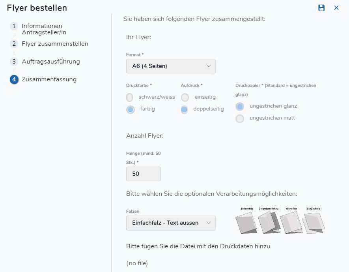Image resolution: width=349 pixels, height=272 pixels.
Task: Click the highlighted step 4 circle
Action: [x=14, y=79]
